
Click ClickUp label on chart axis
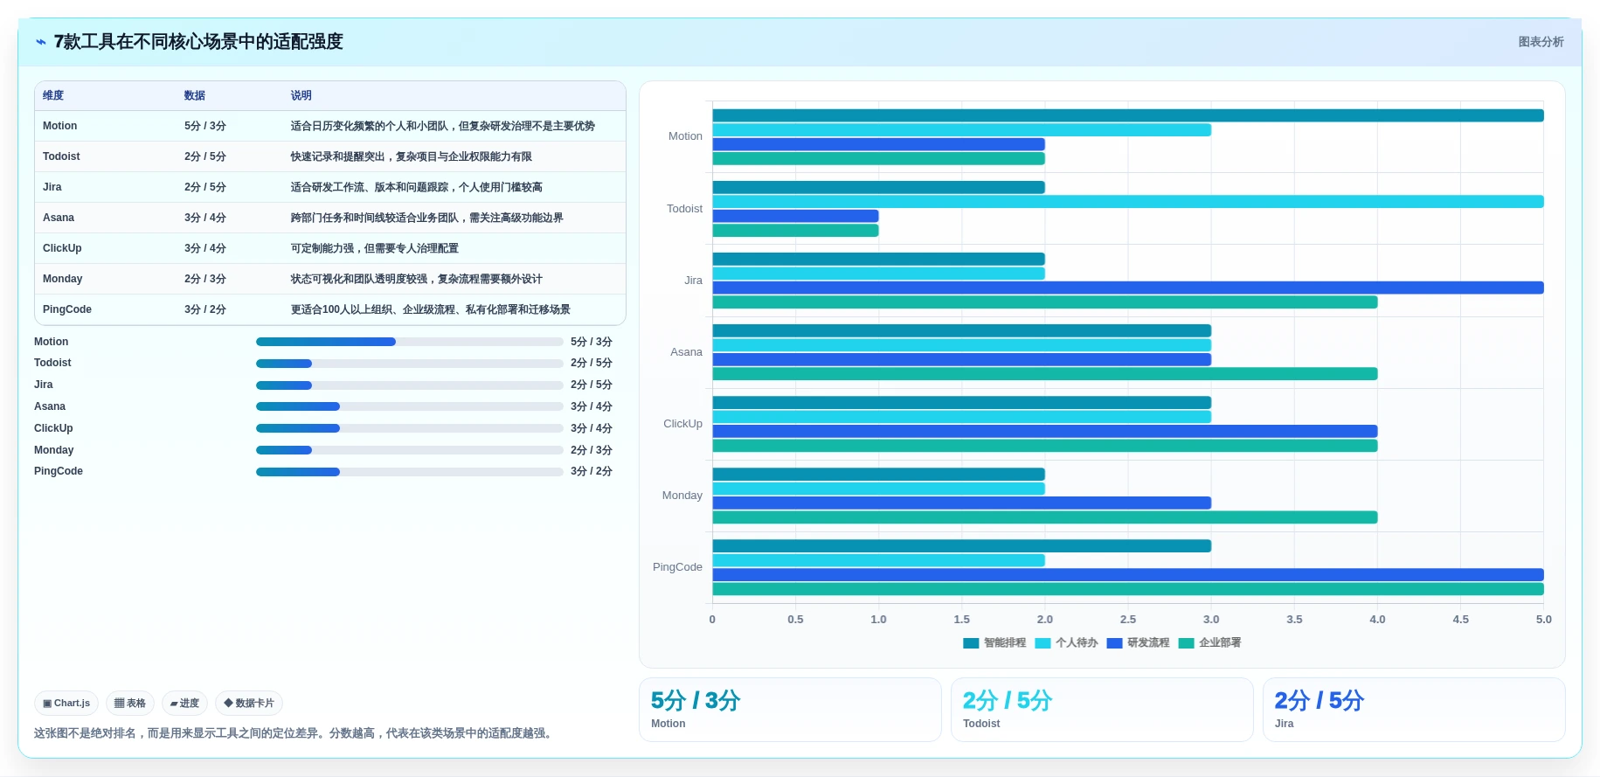point(682,424)
